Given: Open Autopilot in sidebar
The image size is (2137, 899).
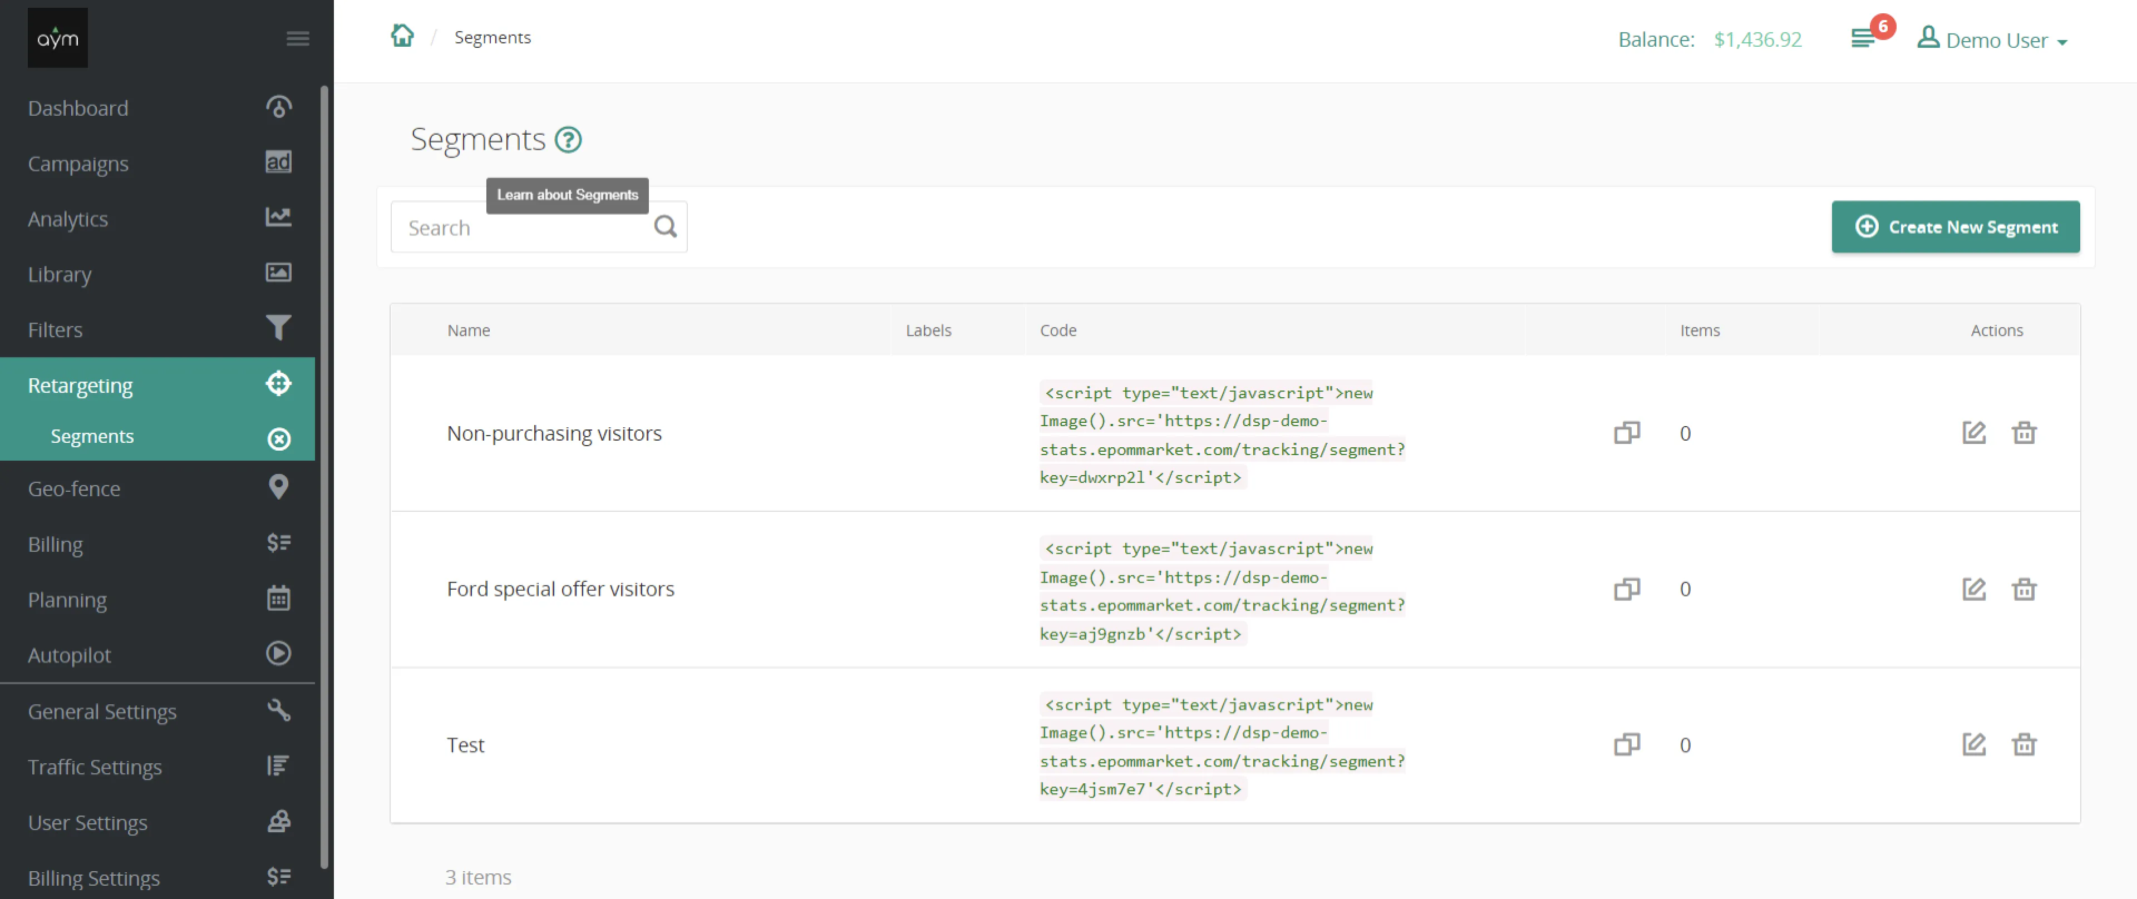Looking at the screenshot, I should point(157,654).
